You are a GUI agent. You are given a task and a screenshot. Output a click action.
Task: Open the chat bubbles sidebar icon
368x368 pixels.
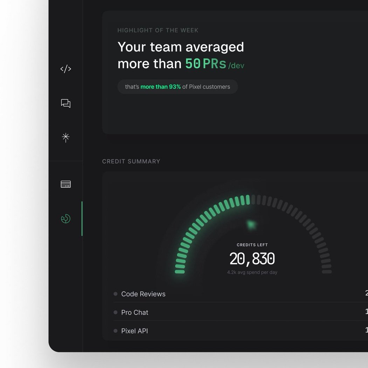click(x=66, y=103)
